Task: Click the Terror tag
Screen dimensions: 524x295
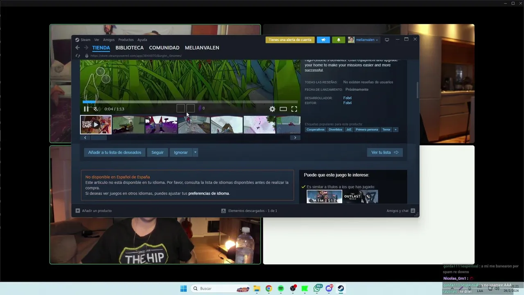Action: point(386,129)
